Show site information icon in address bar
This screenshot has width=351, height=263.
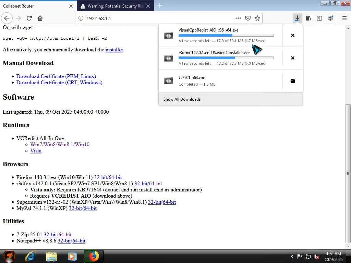[81, 18]
